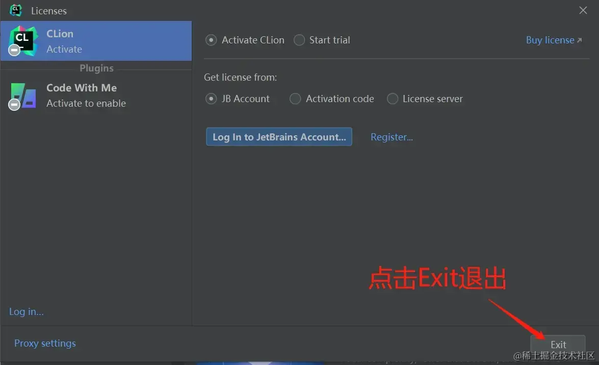The width and height of the screenshot is (599, 365).
Task: Open Proxy settings
Action: [x=45, y=343]
